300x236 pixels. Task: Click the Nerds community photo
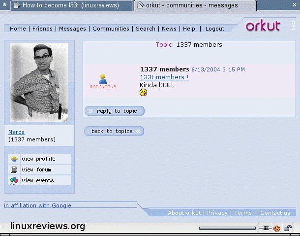(x=39, y=83)
